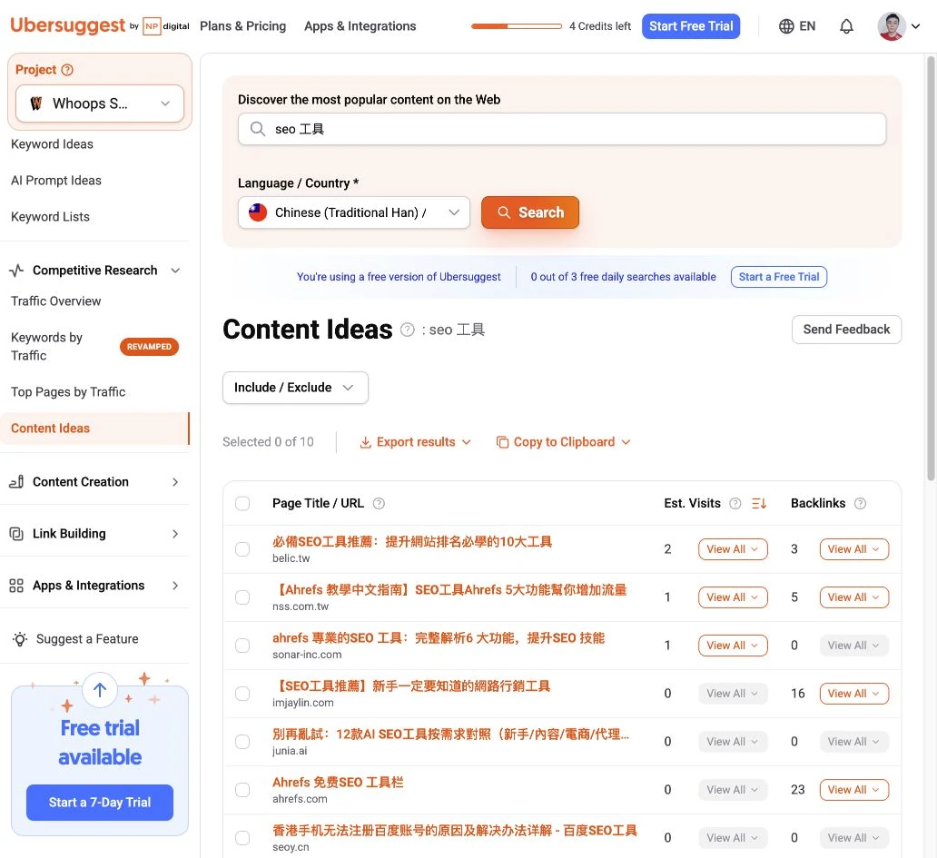Viewport: 937px width, 858px height.
Task: Open Backlinks View All for imjaylin.com
Action: 854,694
